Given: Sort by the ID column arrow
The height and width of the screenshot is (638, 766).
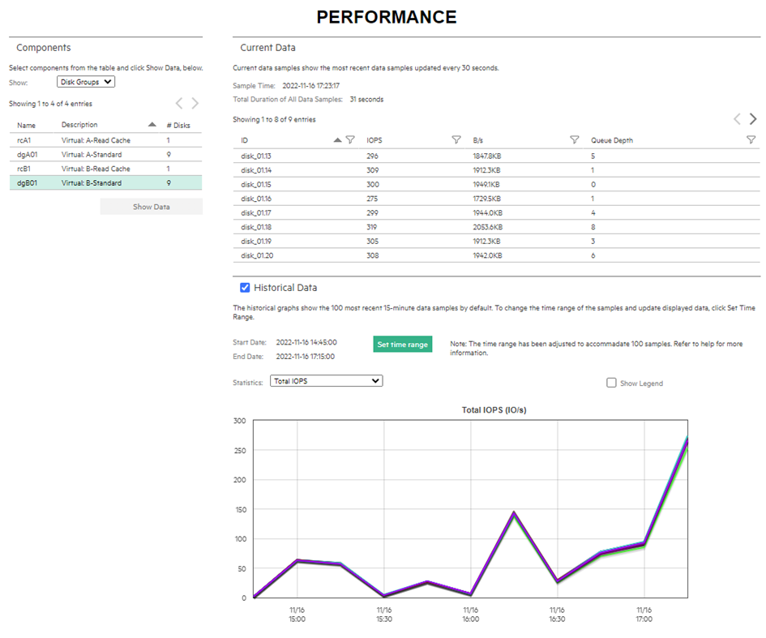Looking at the screenshot, I should pos(338,140).
